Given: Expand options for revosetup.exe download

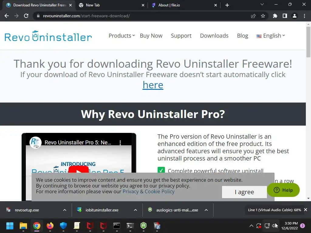Looking at the screenshot, I should click(65, 210).
